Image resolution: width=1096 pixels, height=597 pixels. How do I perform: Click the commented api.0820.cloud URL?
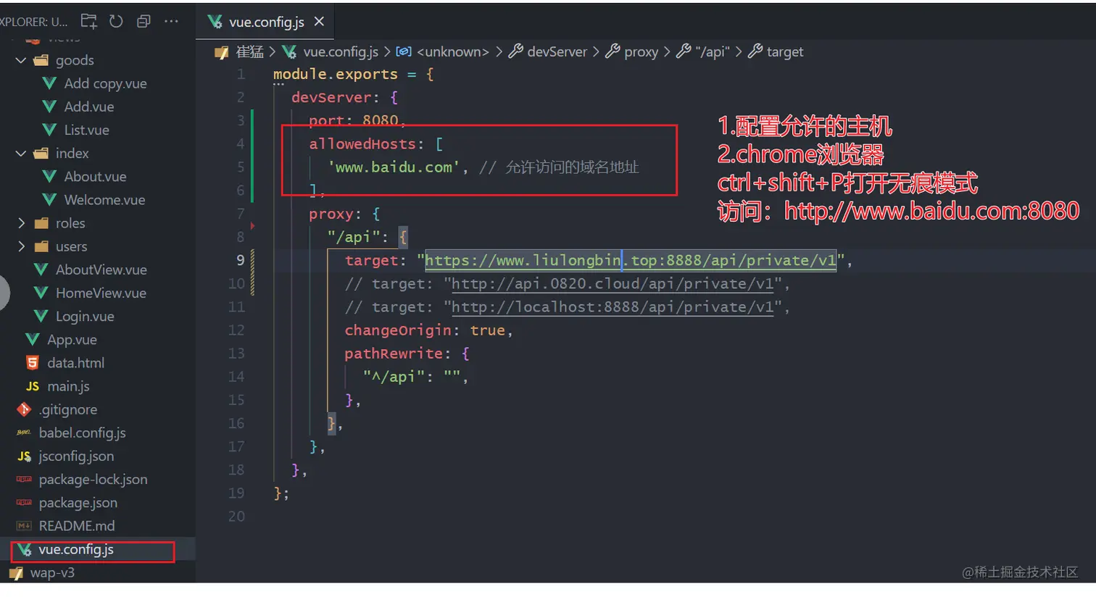tap(613, 283)
